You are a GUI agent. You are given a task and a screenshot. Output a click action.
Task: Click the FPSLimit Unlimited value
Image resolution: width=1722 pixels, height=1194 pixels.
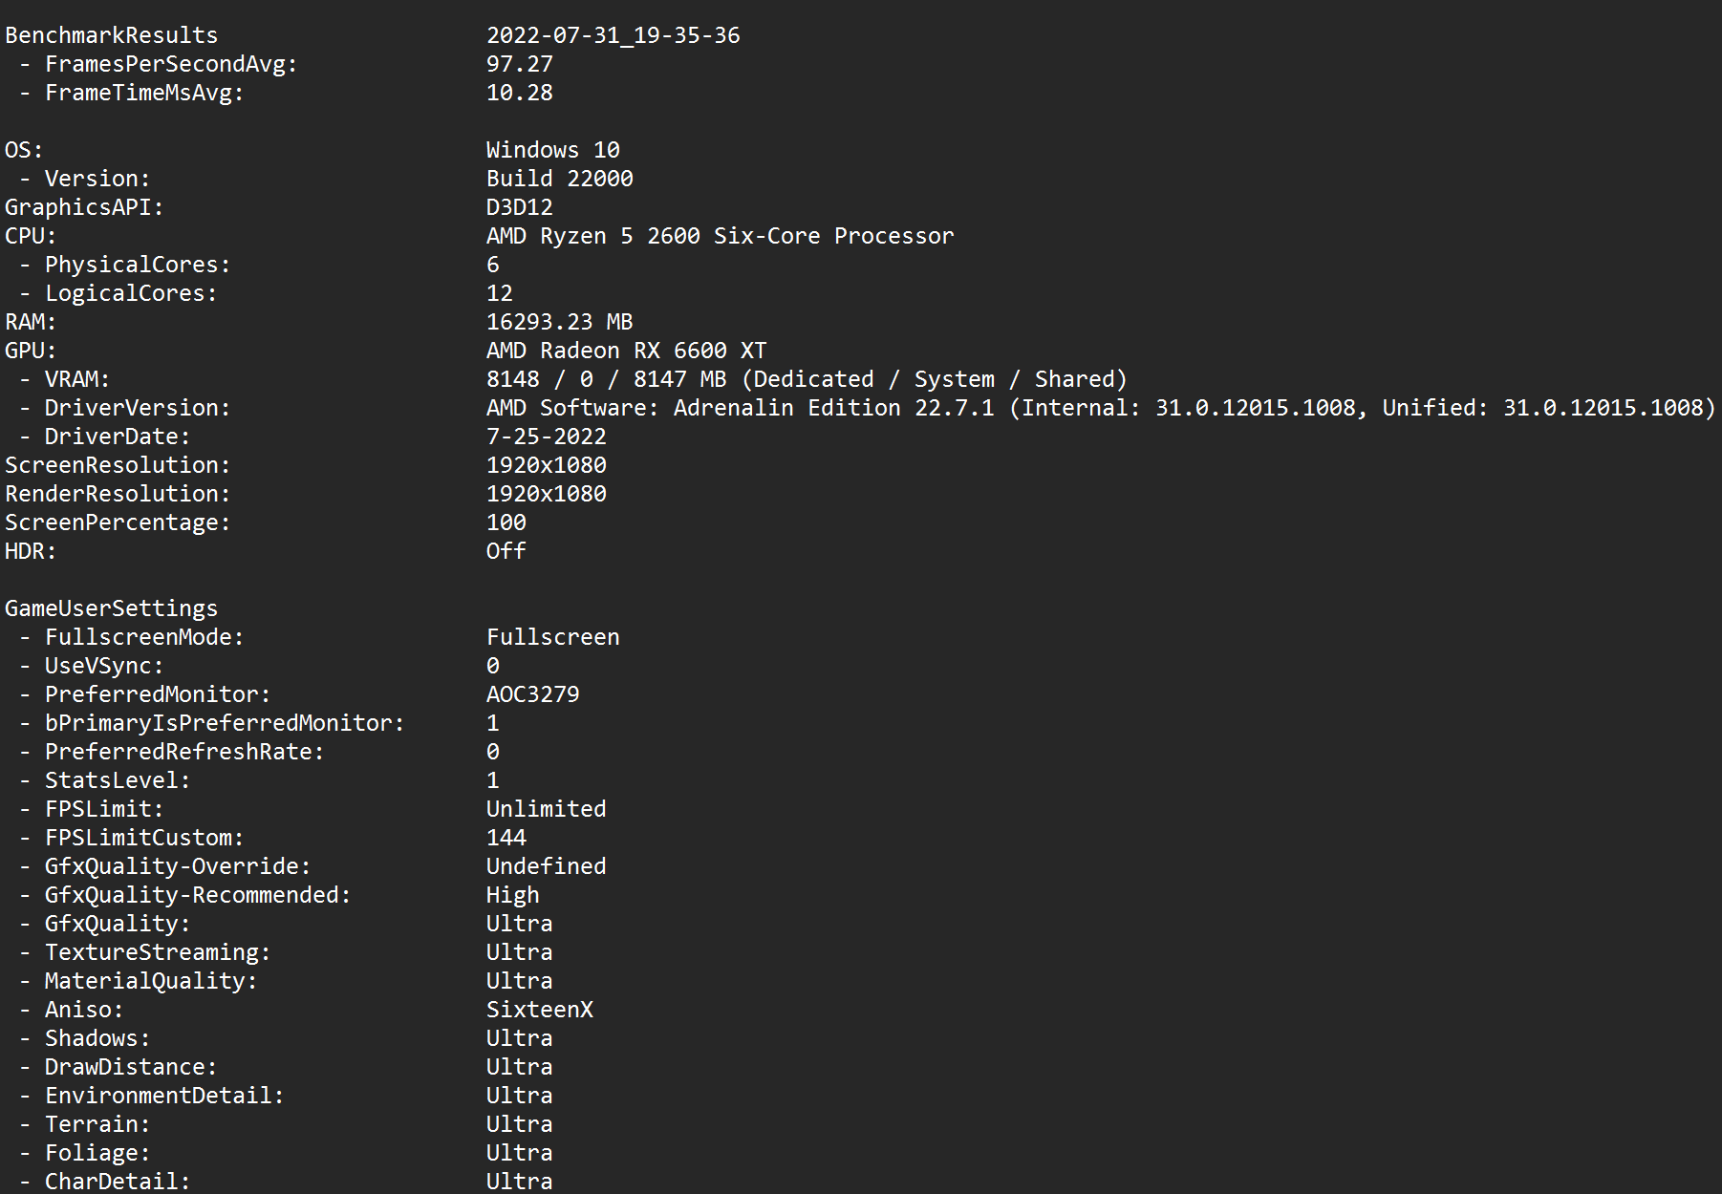click(546, 809)
